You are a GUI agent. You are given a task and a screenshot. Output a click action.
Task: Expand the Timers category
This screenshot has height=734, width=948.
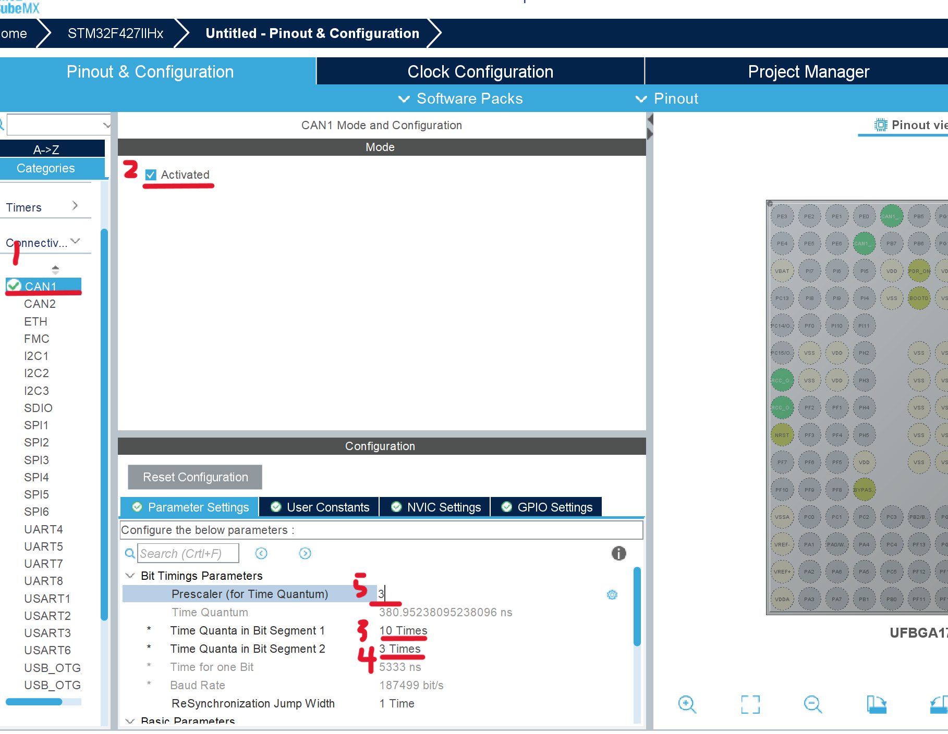coord(75,206)
